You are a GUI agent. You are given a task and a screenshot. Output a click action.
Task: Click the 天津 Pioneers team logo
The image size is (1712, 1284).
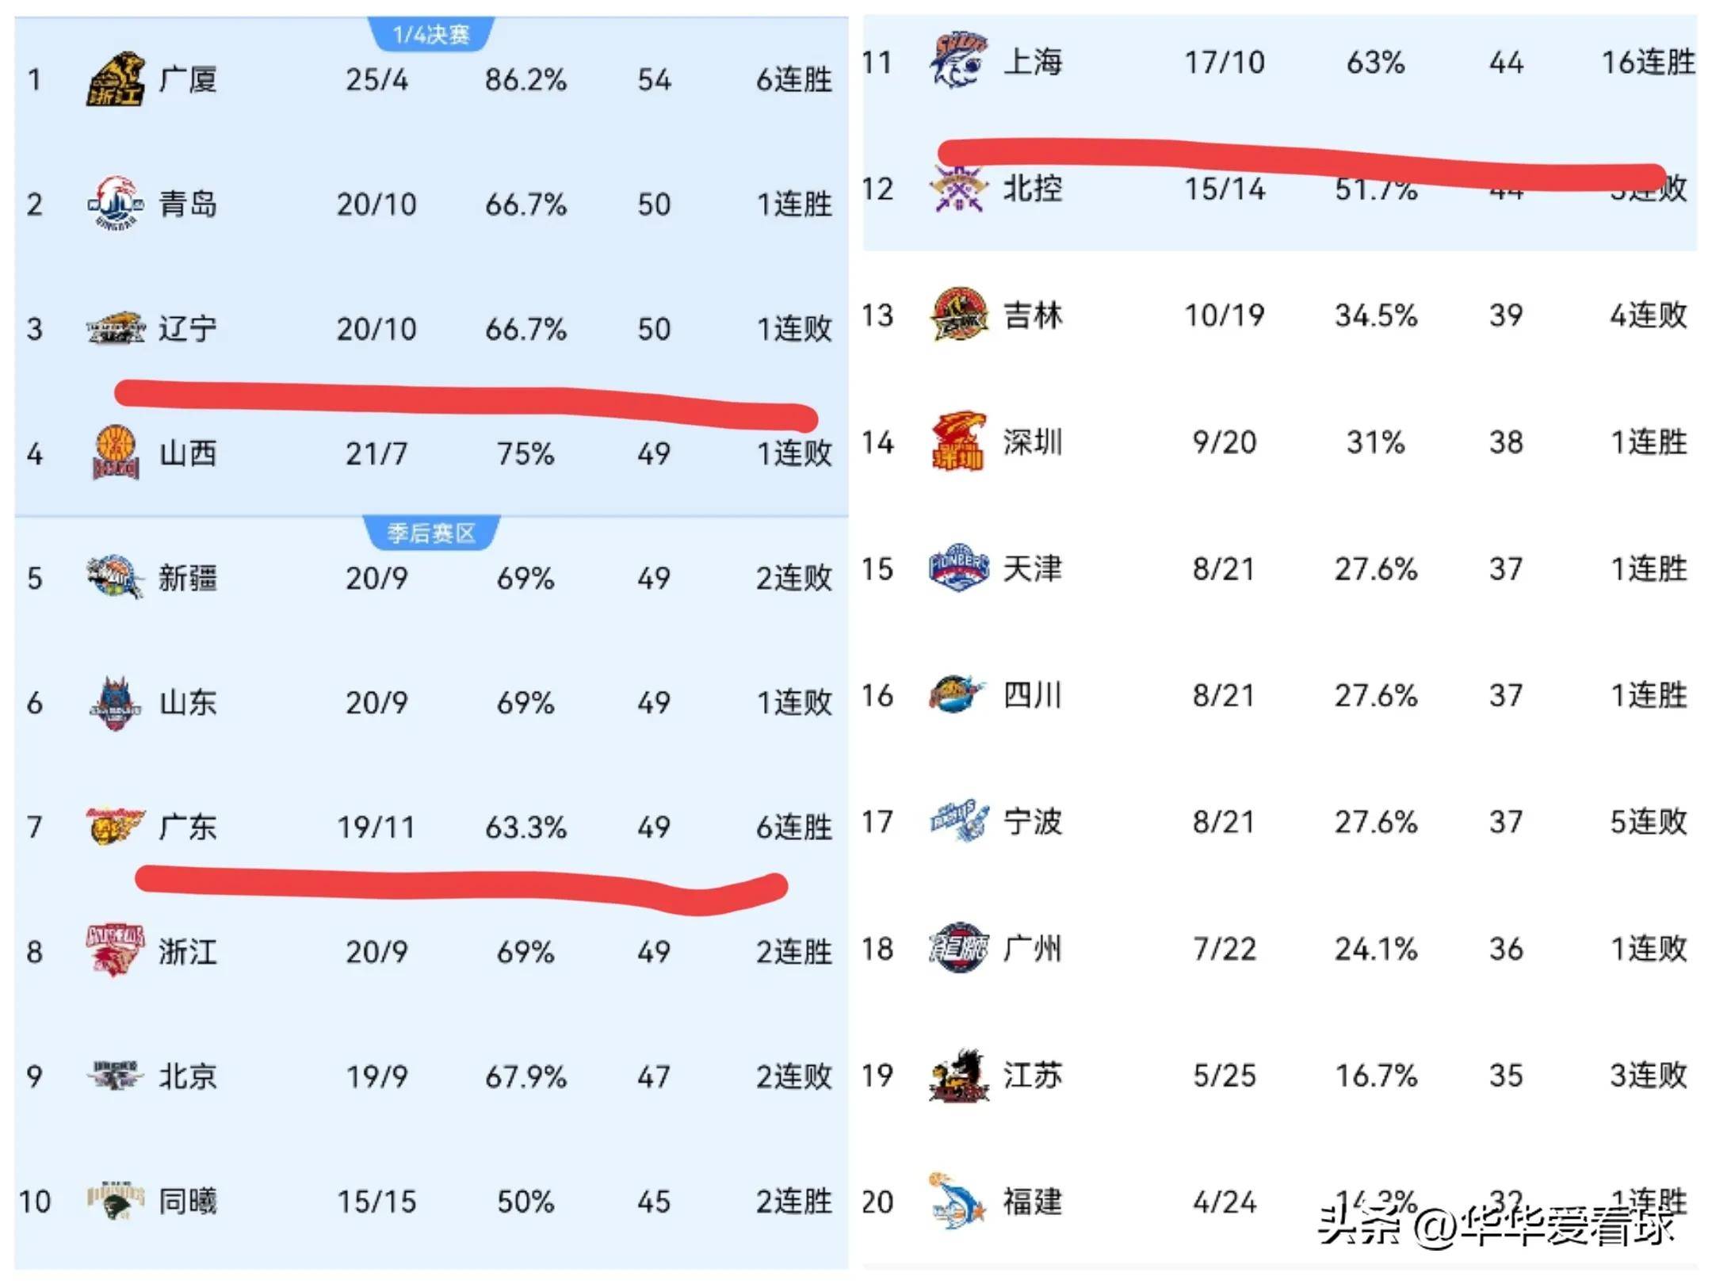pos(958,568)
